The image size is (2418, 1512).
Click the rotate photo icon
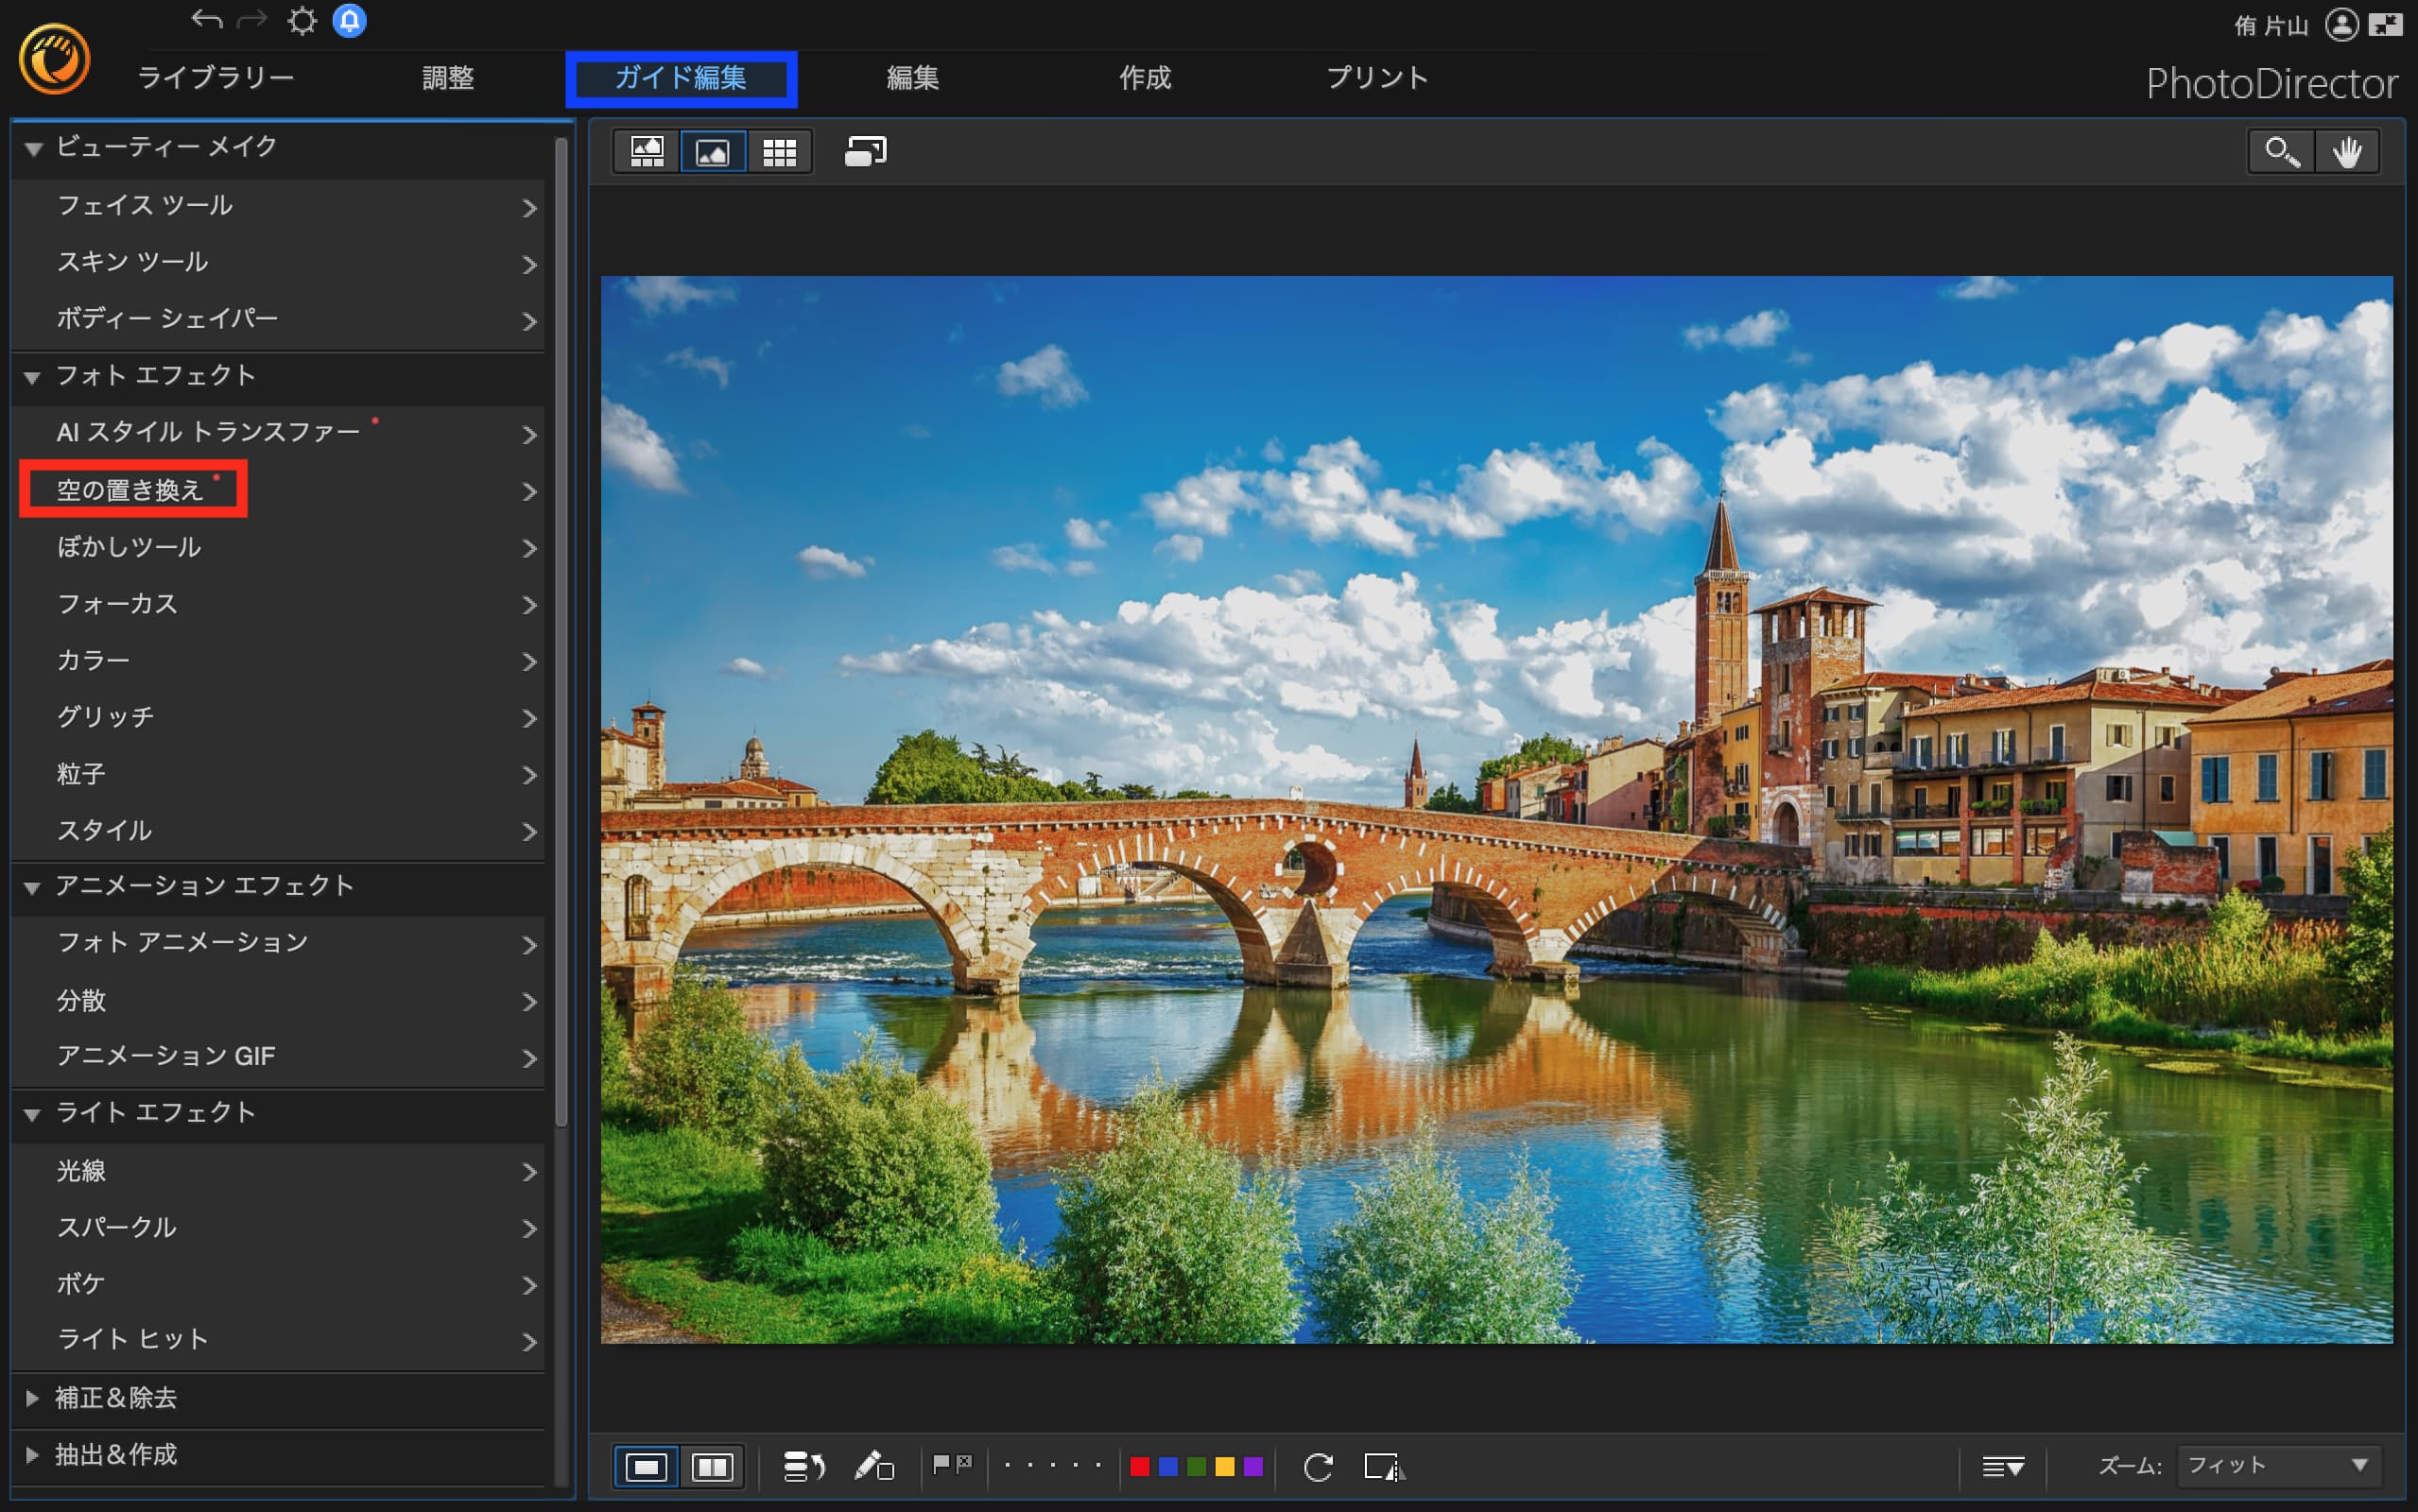[x=1318, y=1467]
